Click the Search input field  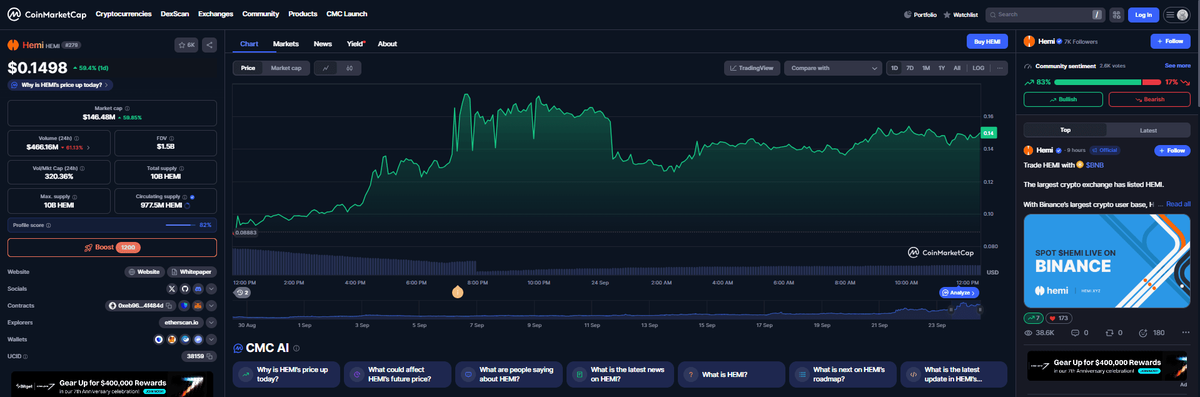coord(1041,14)
